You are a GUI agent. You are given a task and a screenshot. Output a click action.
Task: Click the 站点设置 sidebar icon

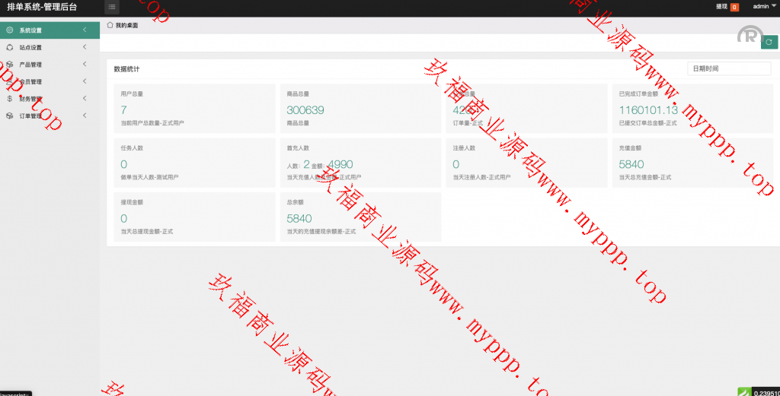(9, 47)
